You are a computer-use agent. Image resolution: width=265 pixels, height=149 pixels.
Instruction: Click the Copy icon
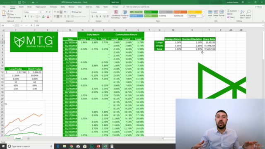pos(9,14)
